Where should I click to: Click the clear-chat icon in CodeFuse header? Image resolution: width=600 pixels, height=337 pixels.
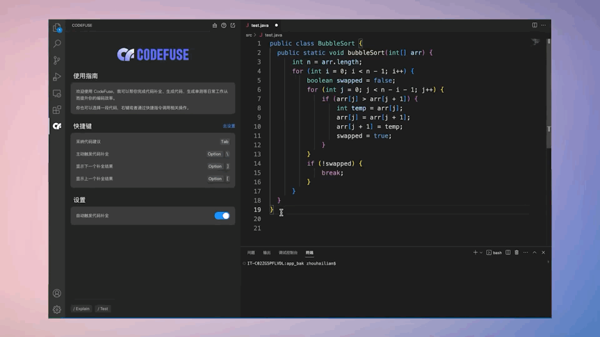pyautogui.click(x=215, y=25)
